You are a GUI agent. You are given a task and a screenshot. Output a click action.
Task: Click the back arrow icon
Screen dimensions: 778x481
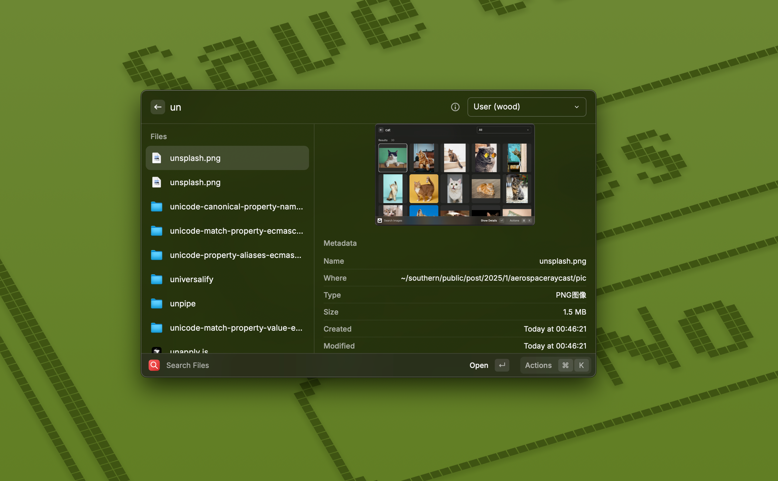(x=158, y=107)
